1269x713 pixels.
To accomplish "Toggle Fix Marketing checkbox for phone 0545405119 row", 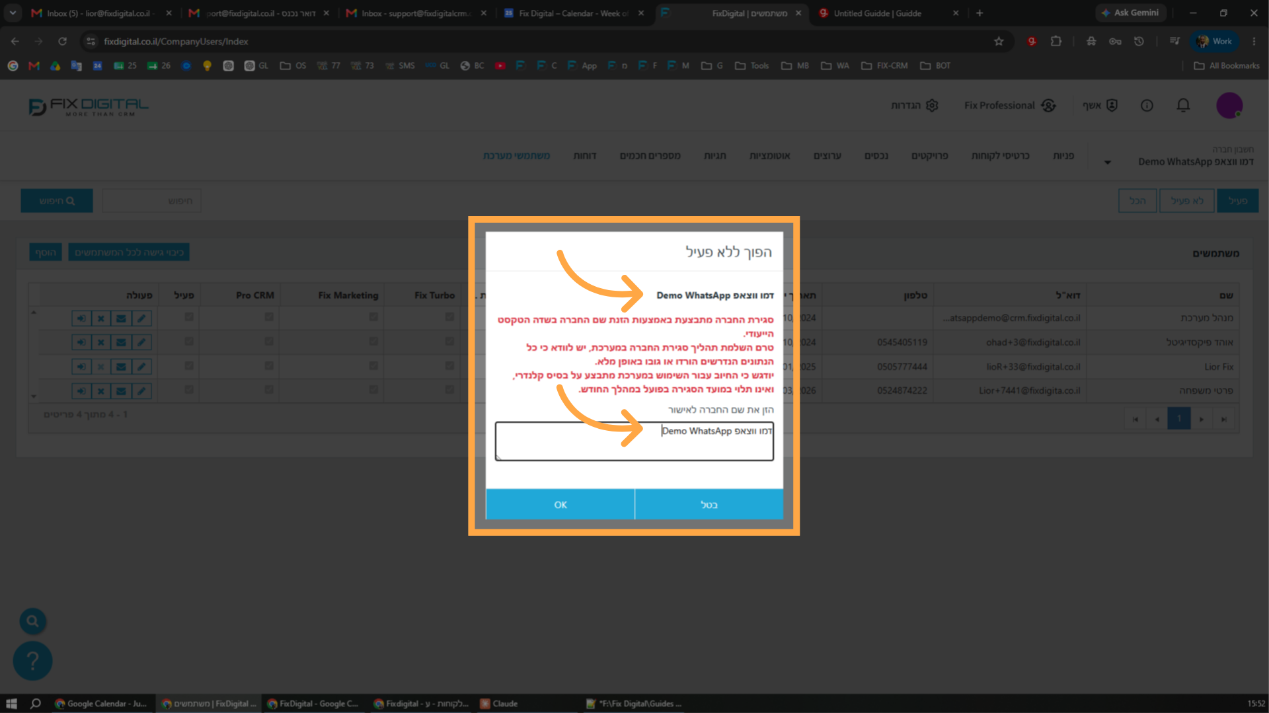I will tap(373, 342).
